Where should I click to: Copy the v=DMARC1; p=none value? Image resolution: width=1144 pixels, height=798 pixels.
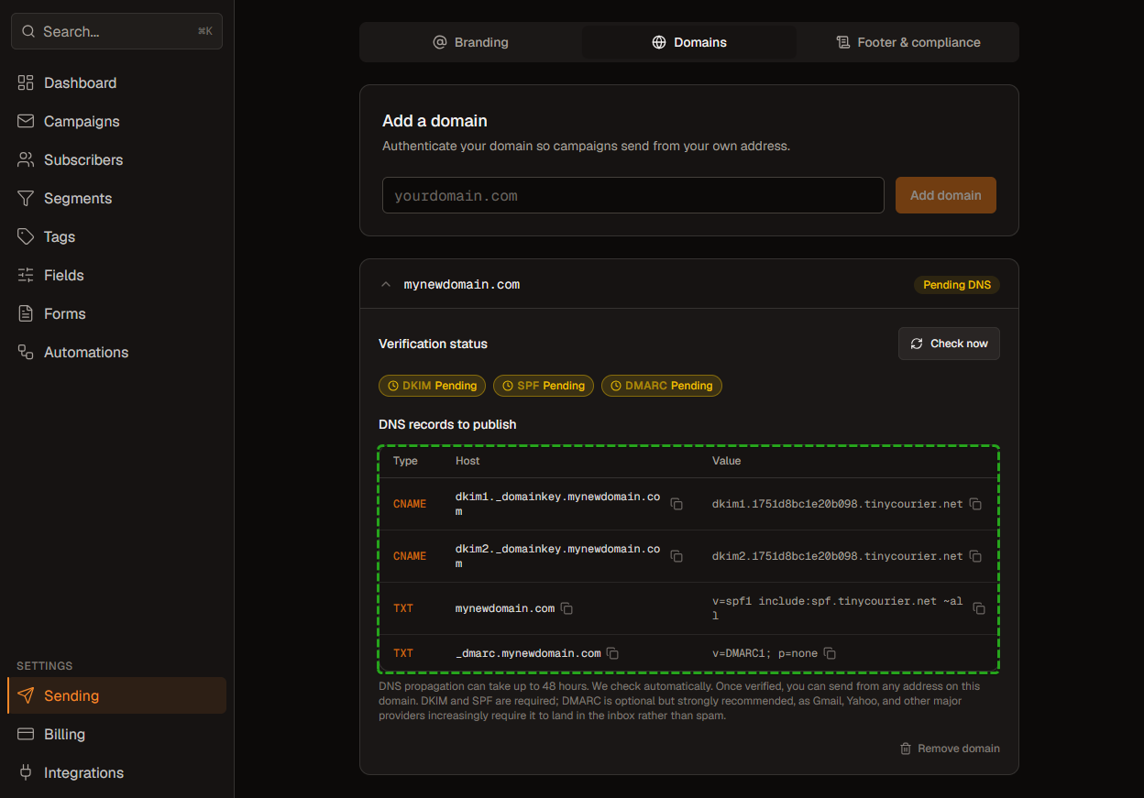(x=830, y=653)
